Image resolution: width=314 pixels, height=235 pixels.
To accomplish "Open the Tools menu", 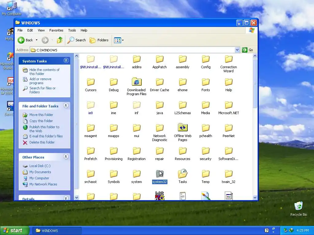I will pos(72,30).
